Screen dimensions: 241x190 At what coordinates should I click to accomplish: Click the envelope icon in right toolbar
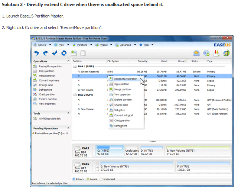[196, 53]
